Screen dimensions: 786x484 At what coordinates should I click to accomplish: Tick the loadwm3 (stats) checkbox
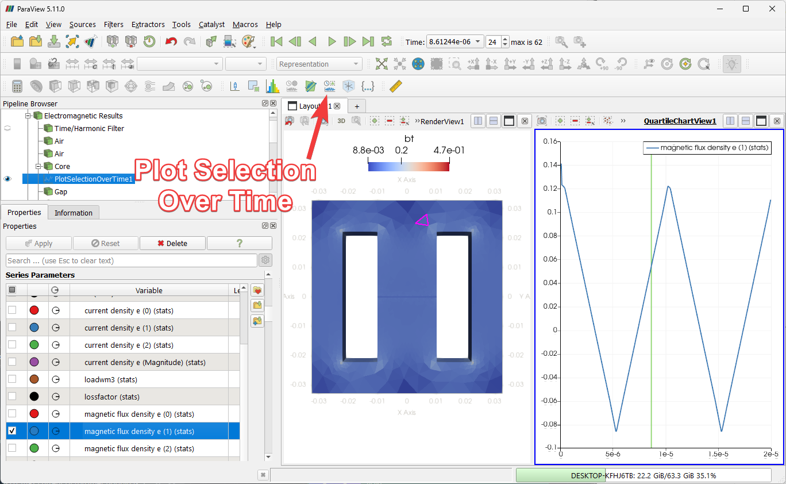pos(12,379)
